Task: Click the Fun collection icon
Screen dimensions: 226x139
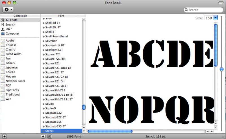Action: (3, 59)
